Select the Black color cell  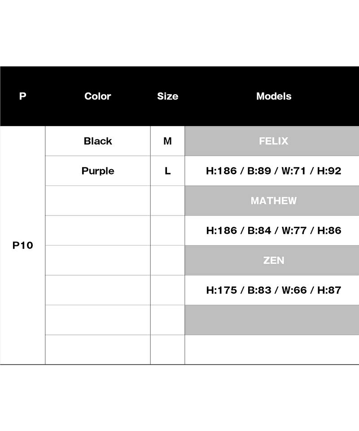pos(97,141)
